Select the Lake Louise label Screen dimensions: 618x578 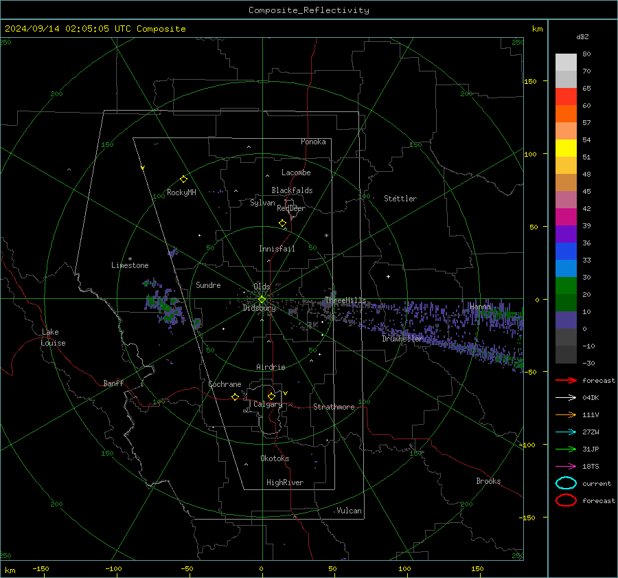53,337
